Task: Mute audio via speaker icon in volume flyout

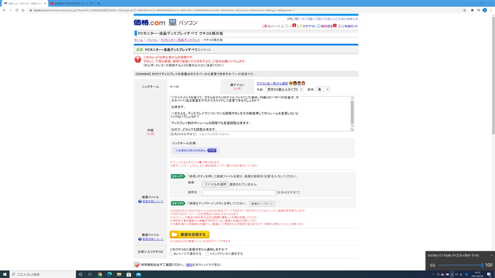Action: 432,265
